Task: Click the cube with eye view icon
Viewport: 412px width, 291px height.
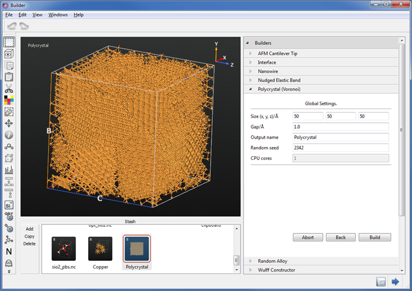Action: pyautogui.click(x=9, y=54)
